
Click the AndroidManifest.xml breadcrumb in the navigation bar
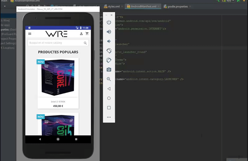[25, 1]
